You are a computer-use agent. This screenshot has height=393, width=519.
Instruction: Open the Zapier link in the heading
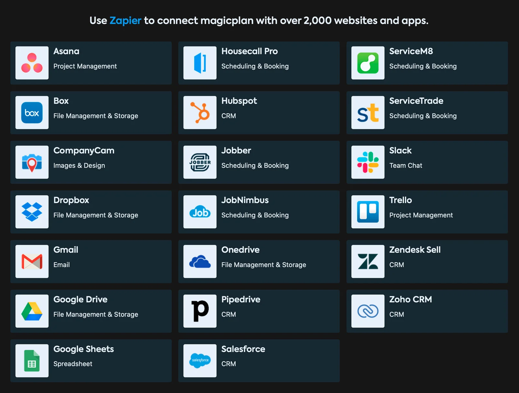click(125, 20)
